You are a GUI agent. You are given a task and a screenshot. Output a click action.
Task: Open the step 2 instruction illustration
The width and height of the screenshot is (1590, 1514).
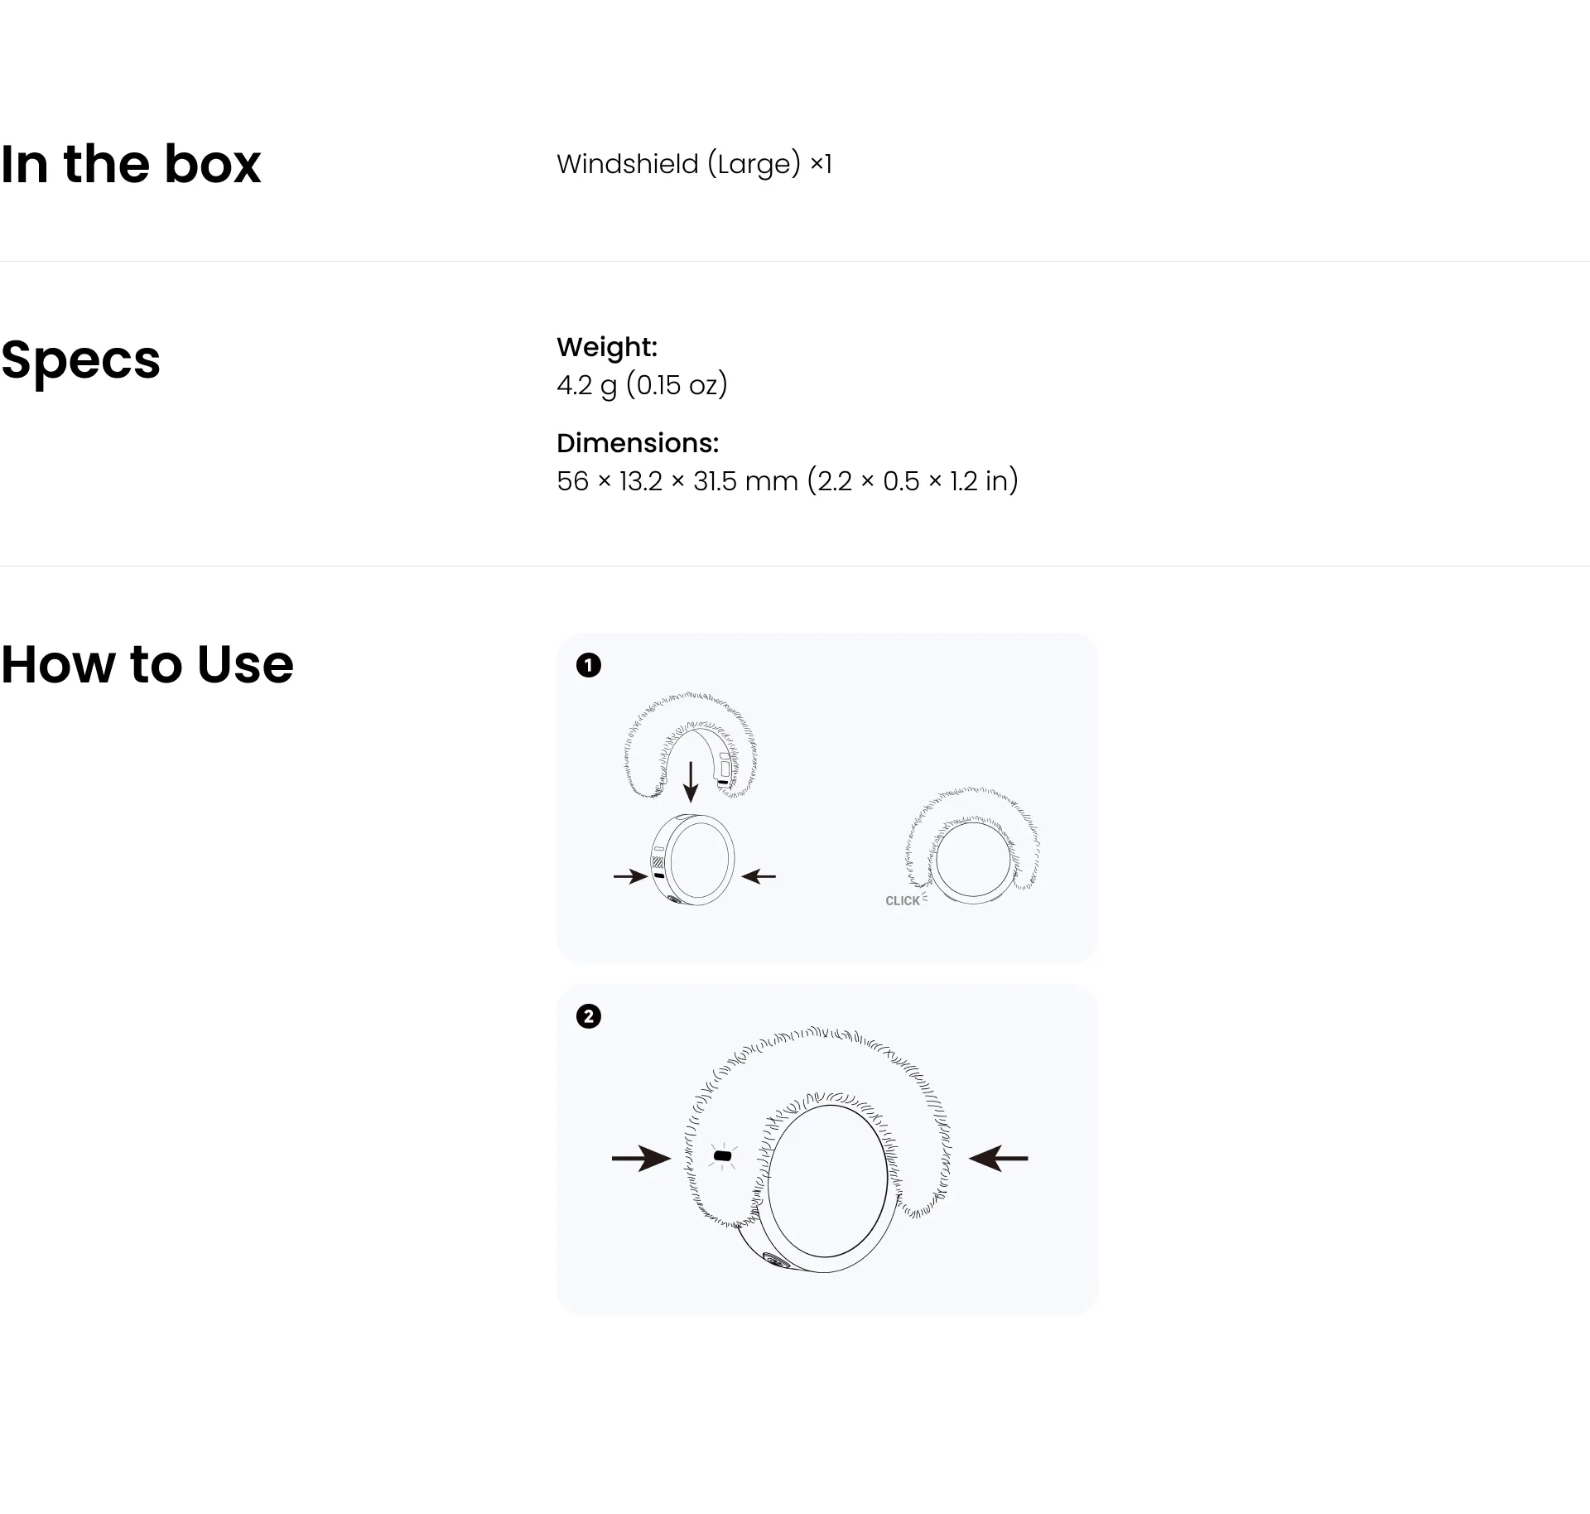[826, 1150]
